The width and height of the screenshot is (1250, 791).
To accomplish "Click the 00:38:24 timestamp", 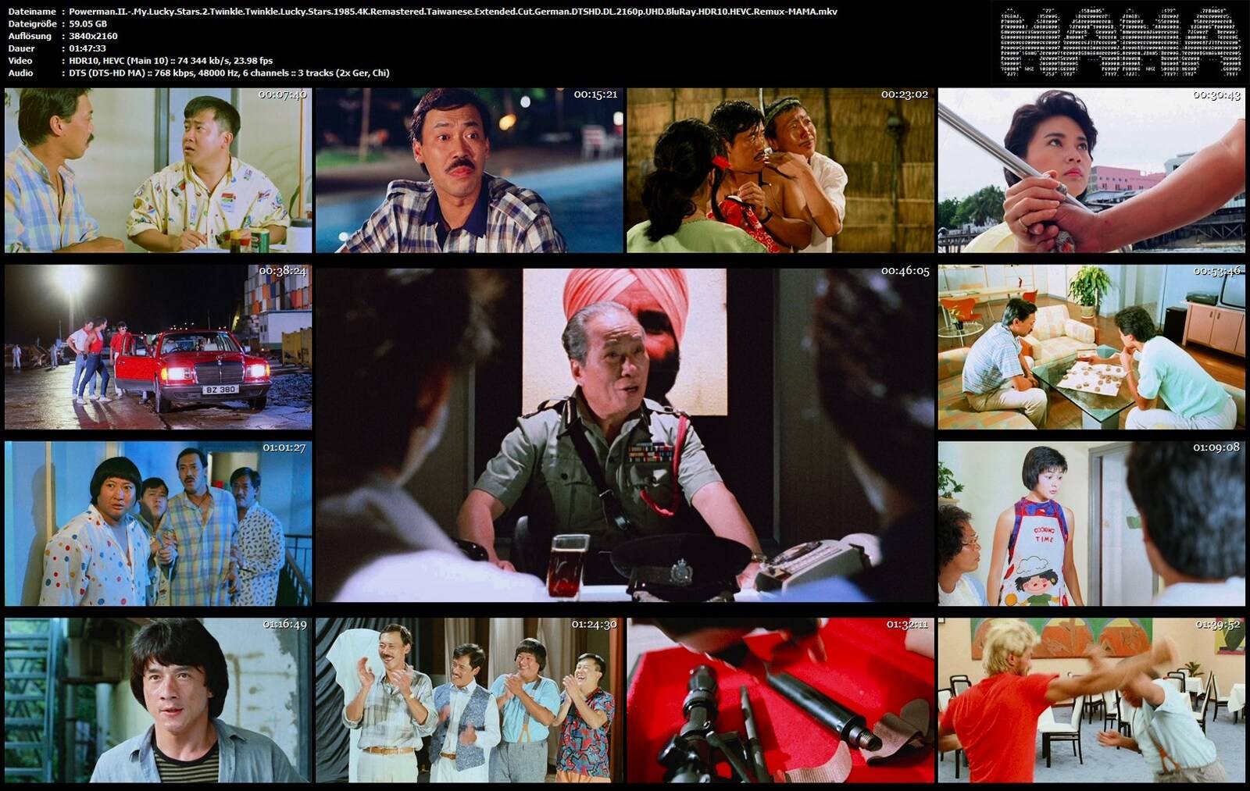I will pyautogui.click(x=283, y=271).
